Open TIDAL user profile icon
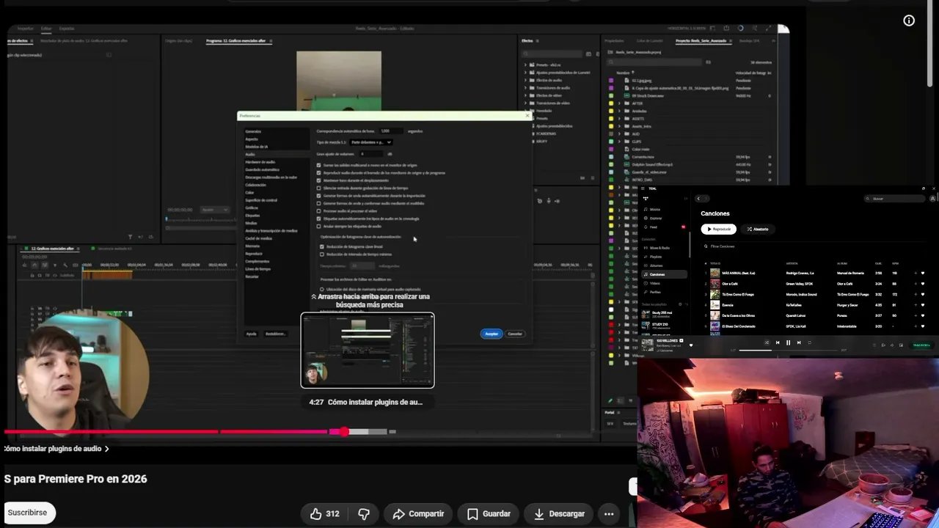 click(933, 199)
